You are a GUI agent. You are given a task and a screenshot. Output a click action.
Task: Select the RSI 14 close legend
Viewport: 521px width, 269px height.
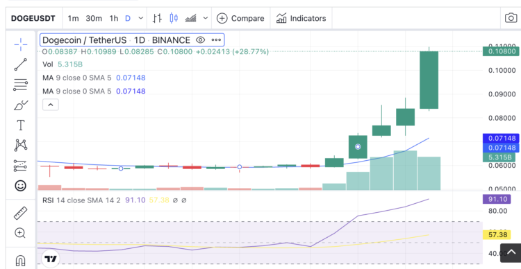click(115, 200)
